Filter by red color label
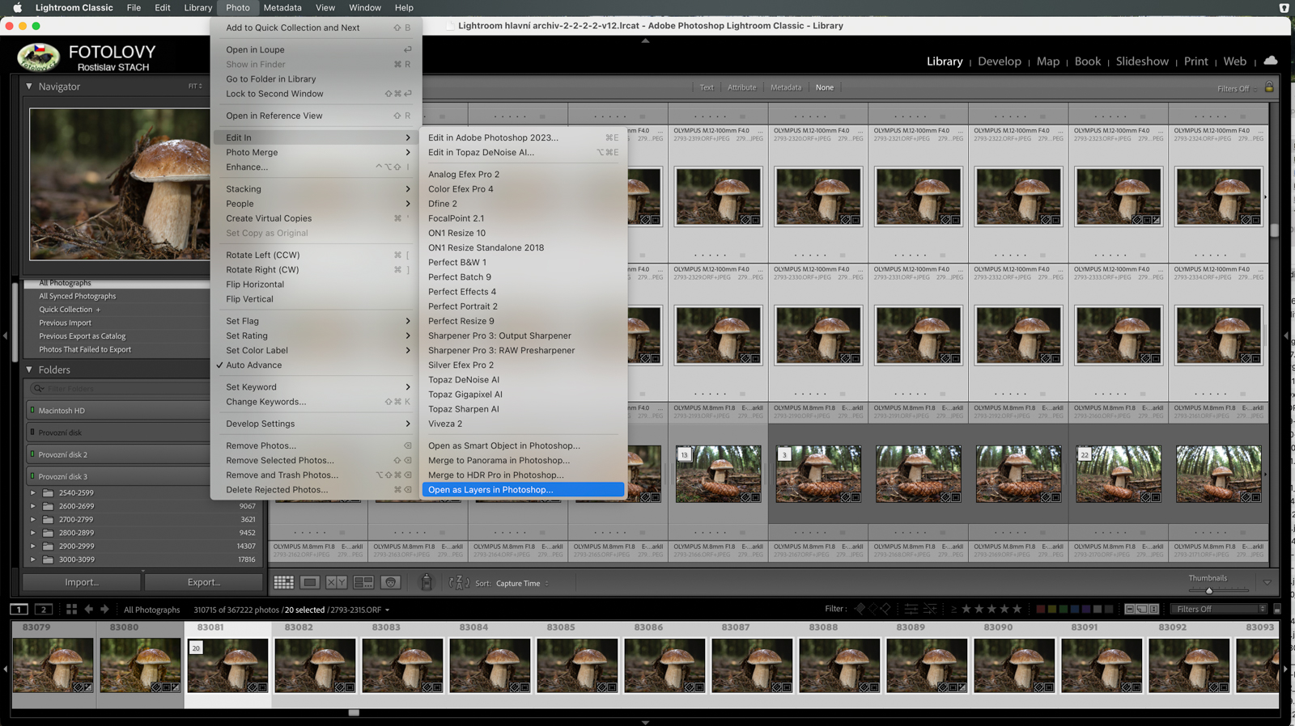This screenshot has width=1295, height=726. coord(1041,609)
